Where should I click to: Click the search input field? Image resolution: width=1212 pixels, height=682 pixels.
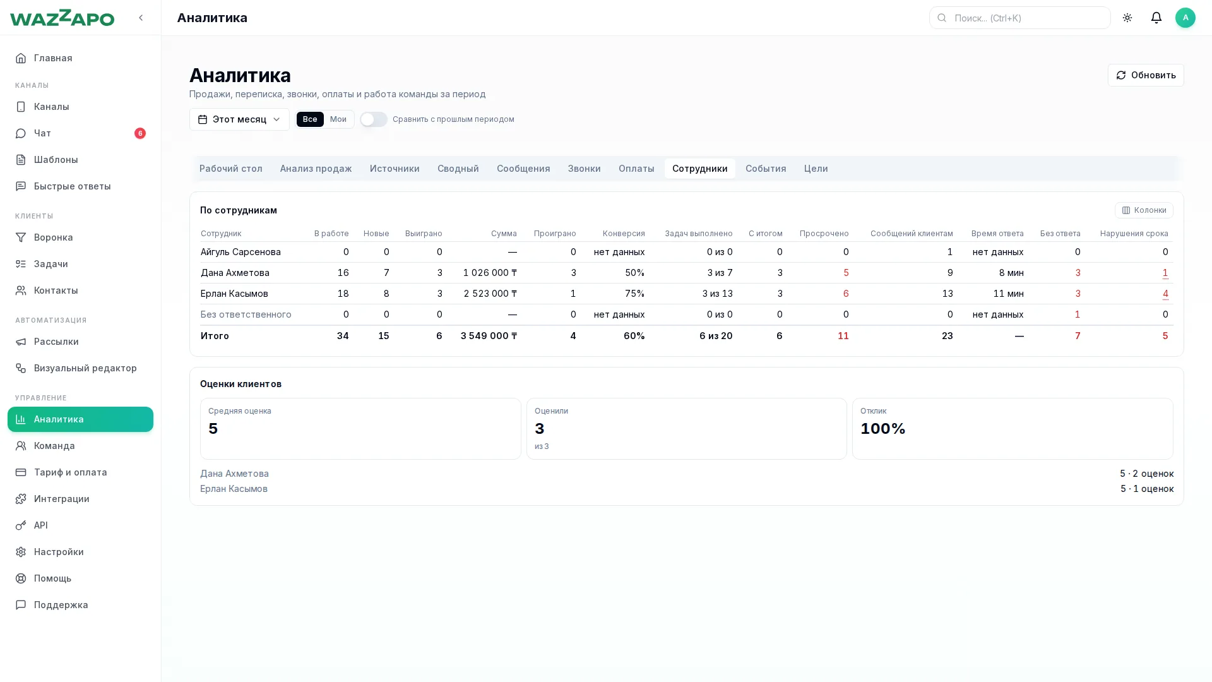(1020, 18)
